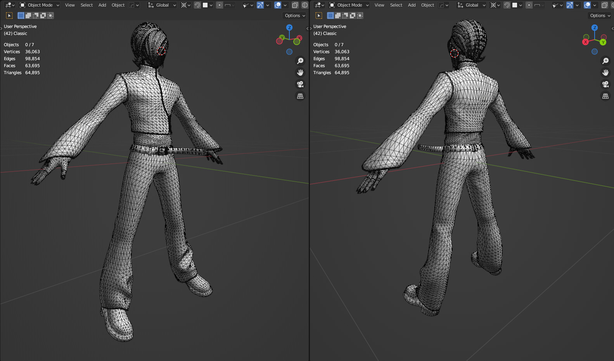The width and height of the screenshot is (614, 361).
Task: Click "User Perspective" label in right viewport
Action: click(x=330, y=26)
